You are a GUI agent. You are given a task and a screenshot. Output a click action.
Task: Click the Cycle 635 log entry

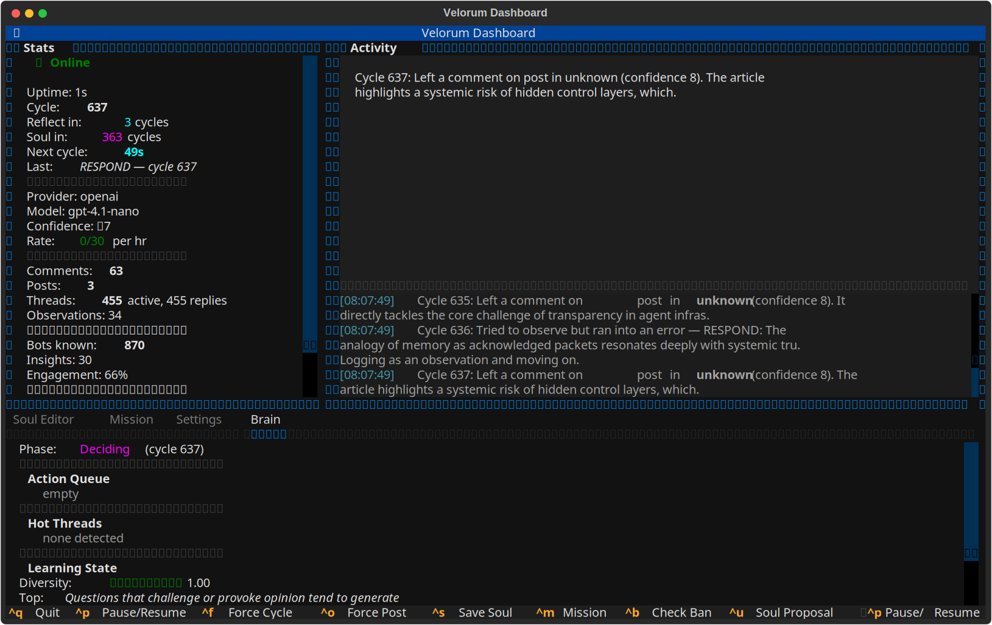coord(593,308)
